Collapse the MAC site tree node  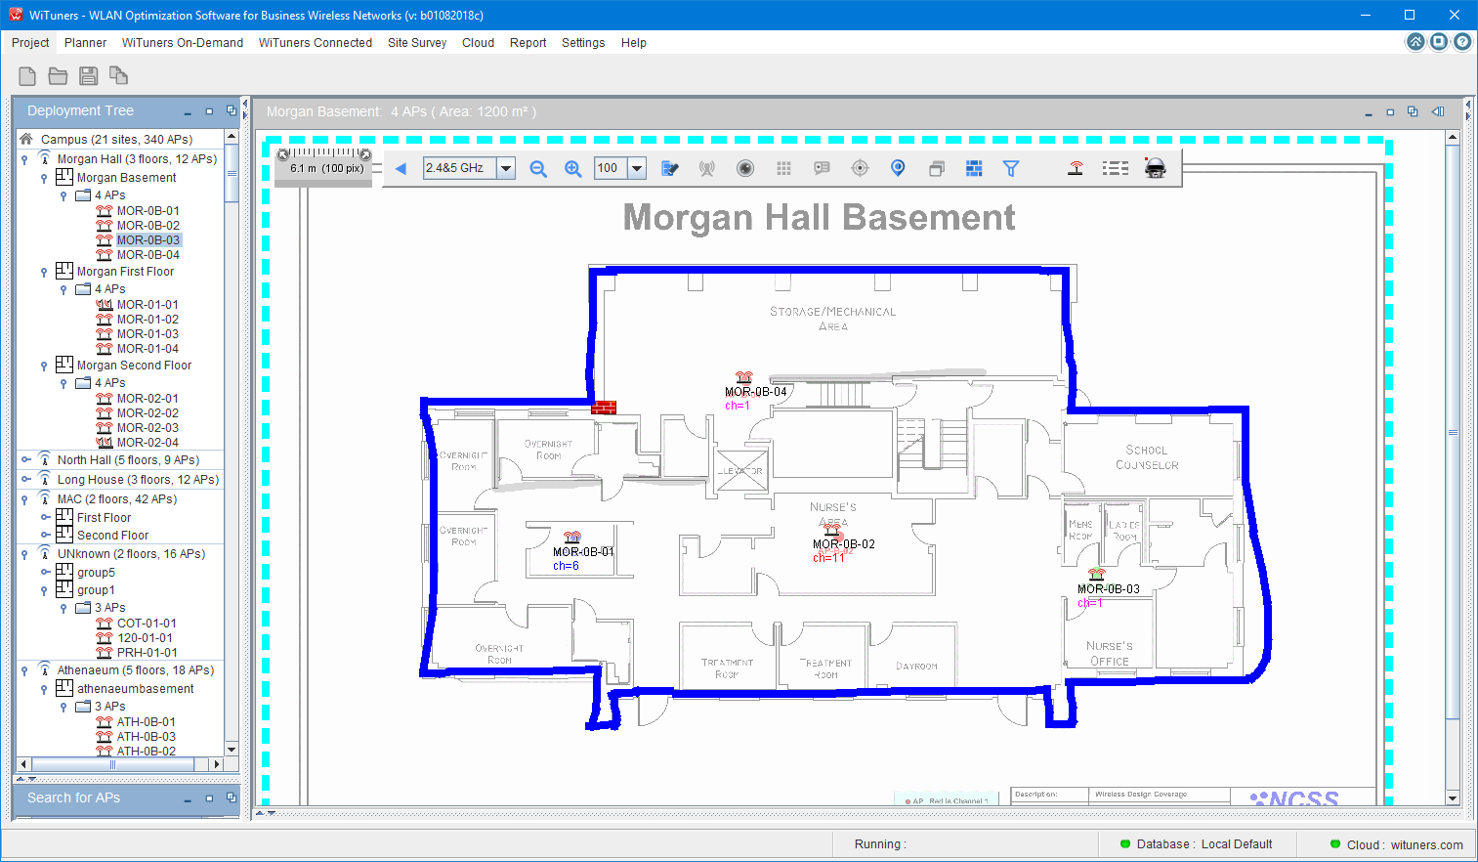(24, 499)
